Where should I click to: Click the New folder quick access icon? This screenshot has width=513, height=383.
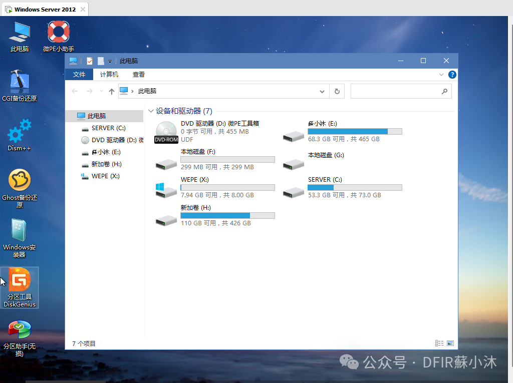point(101,61)
